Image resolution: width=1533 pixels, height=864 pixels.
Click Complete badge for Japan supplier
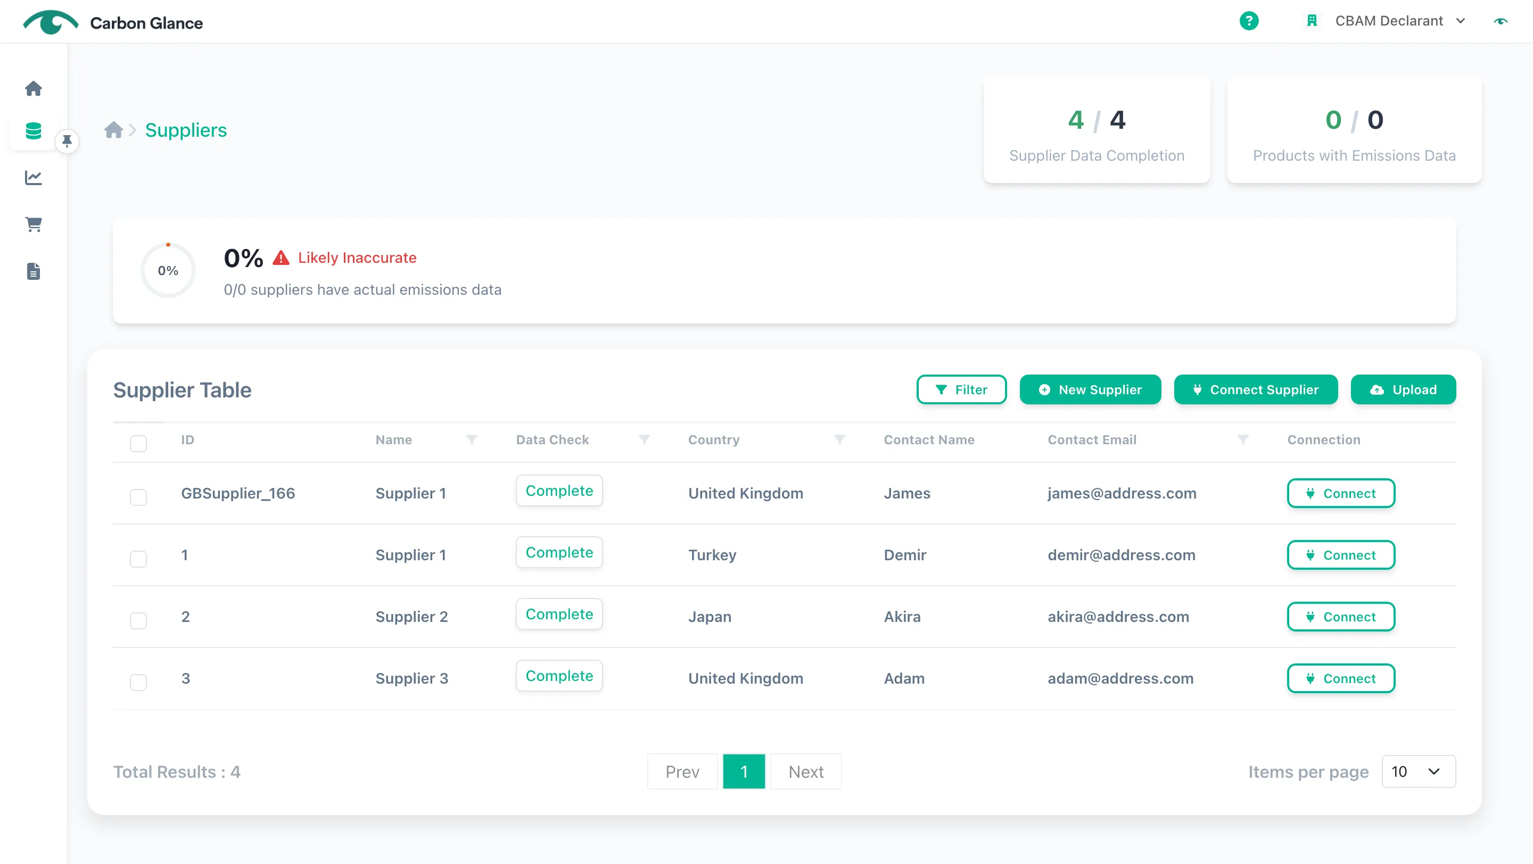[x=559, y=613]
